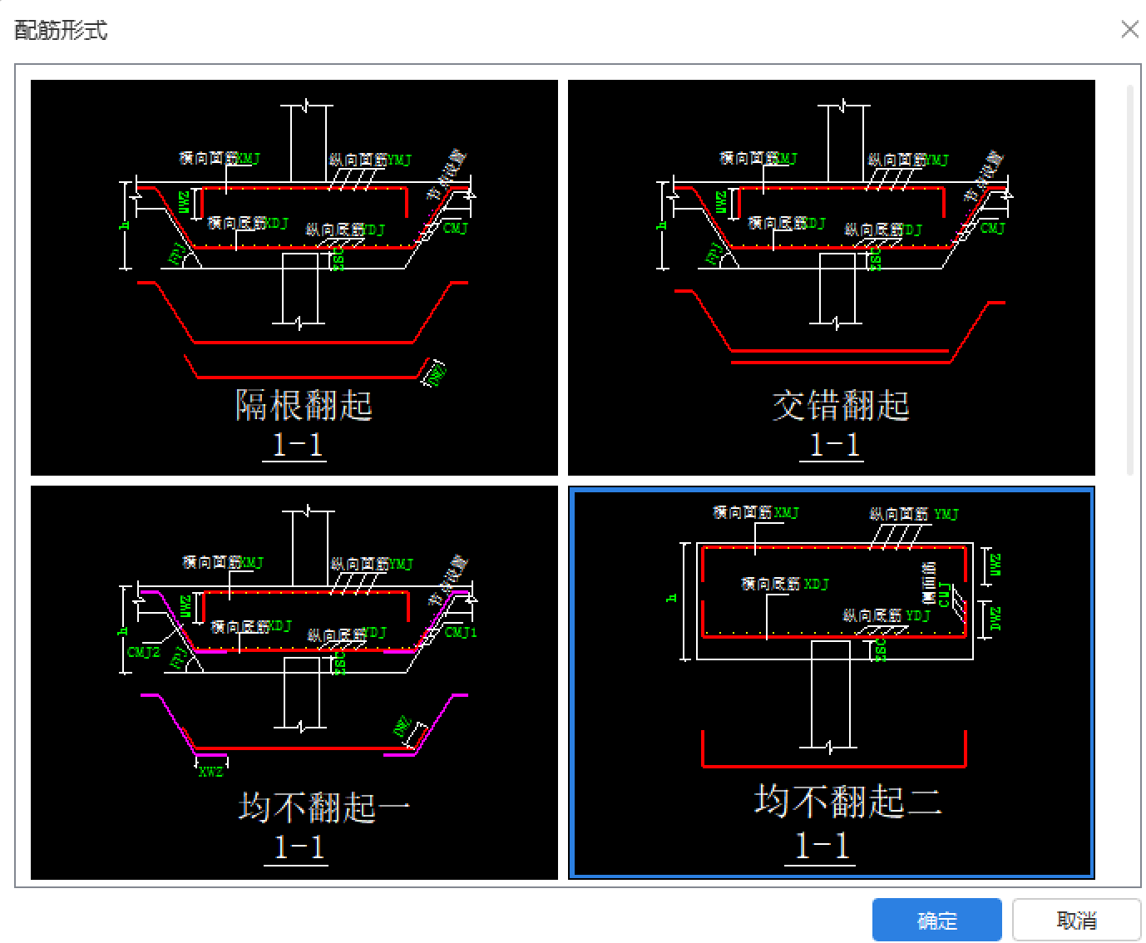
Task: Click the 配筋形式 dialog title
Action: 62,31
